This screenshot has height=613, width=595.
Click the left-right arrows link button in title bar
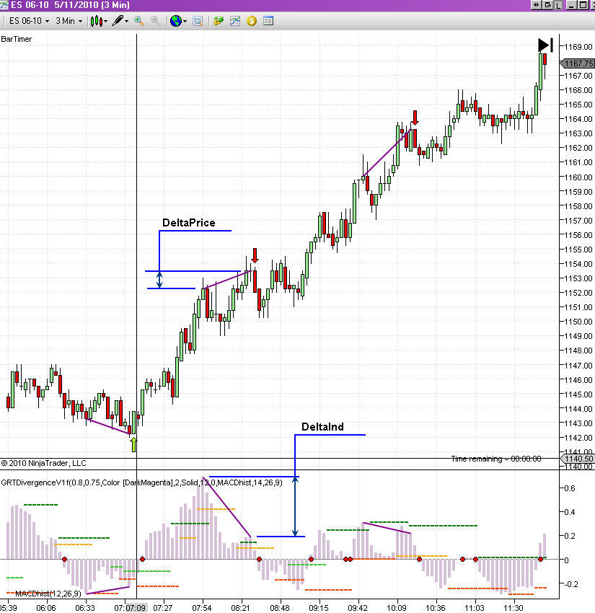tap(536, 5)
